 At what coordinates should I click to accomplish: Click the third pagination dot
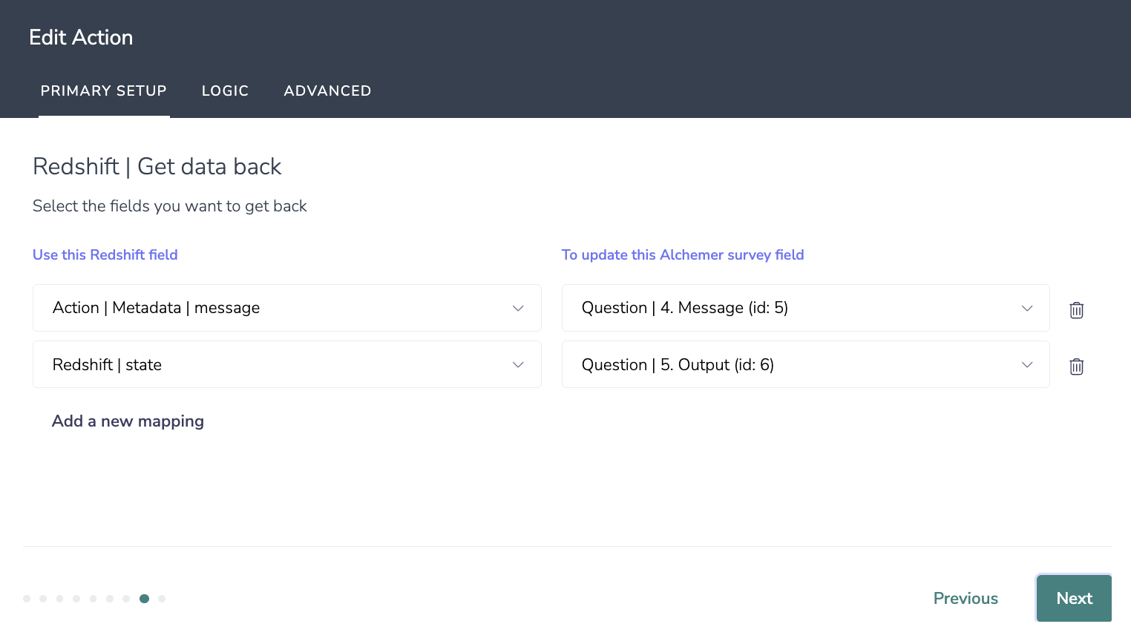click(x=60, y=599)
